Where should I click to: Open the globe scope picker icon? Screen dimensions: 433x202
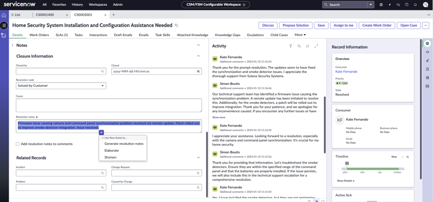click(x=381, y=5)
